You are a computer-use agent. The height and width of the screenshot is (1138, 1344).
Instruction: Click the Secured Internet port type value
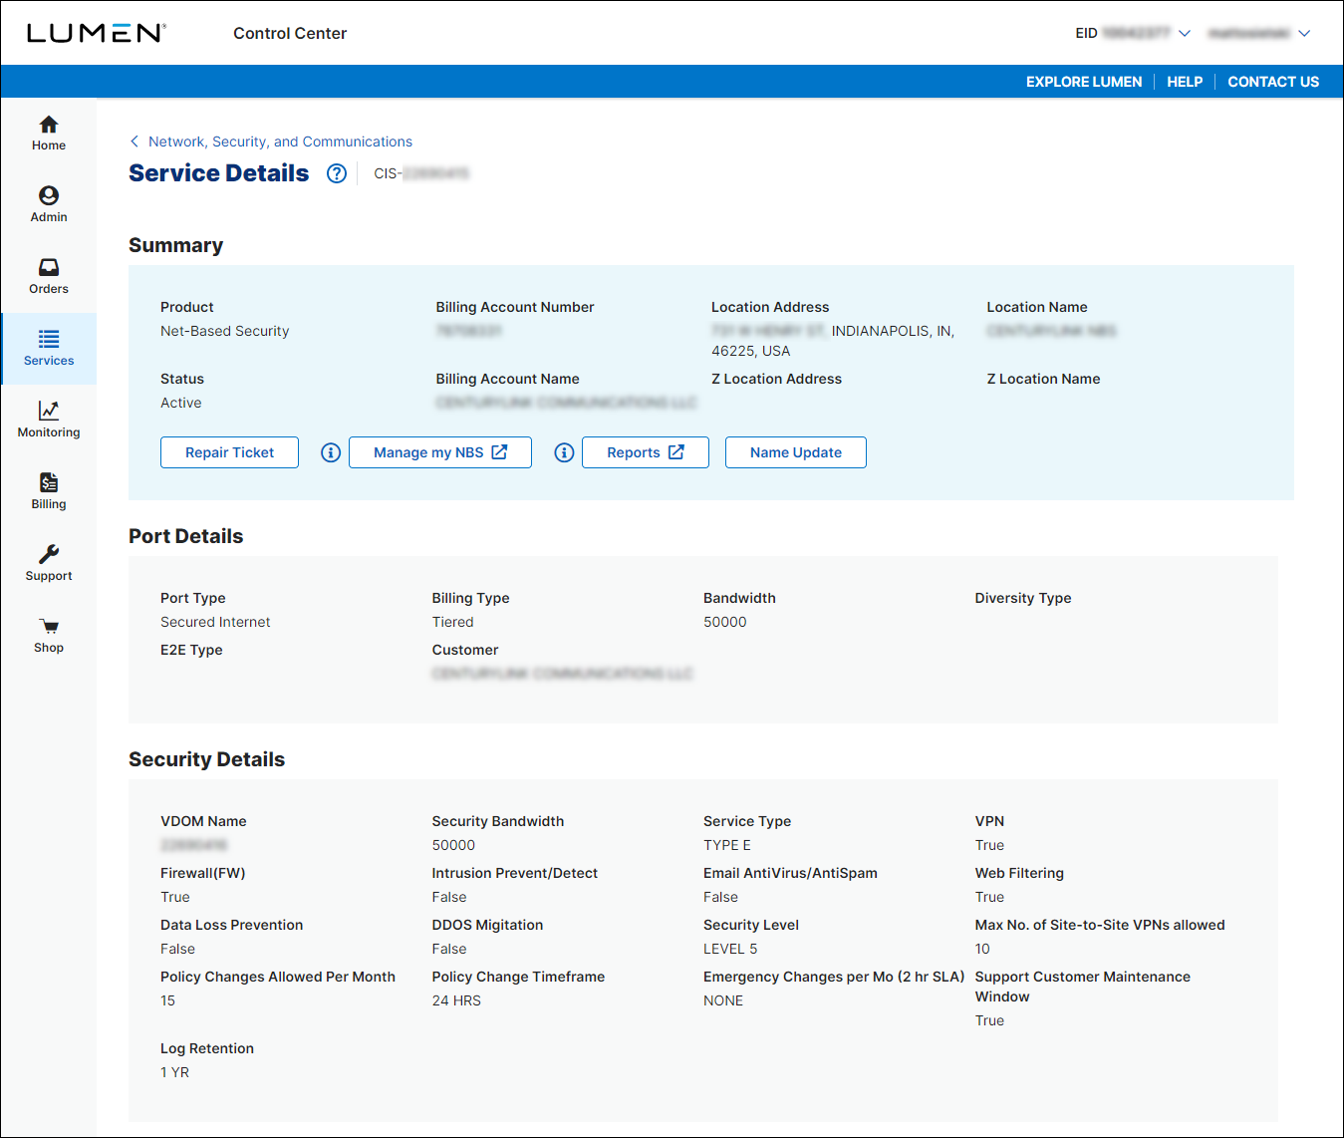coord(215,622)
